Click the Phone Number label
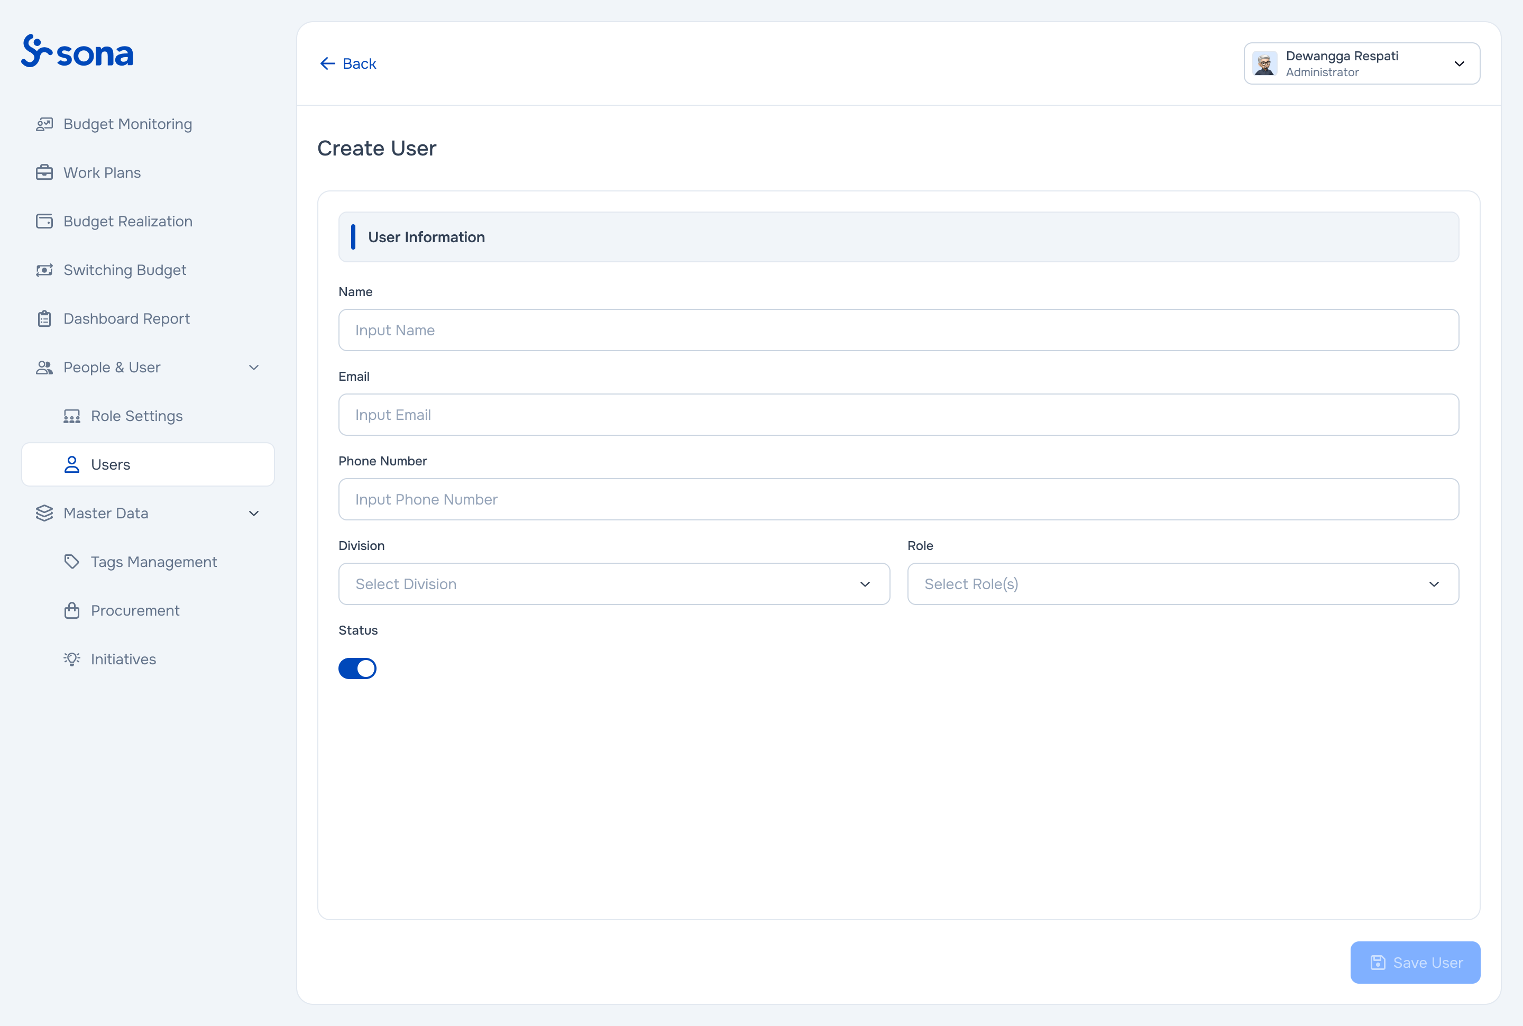This screenshot has width=1523, height=1026. [383, 461]
